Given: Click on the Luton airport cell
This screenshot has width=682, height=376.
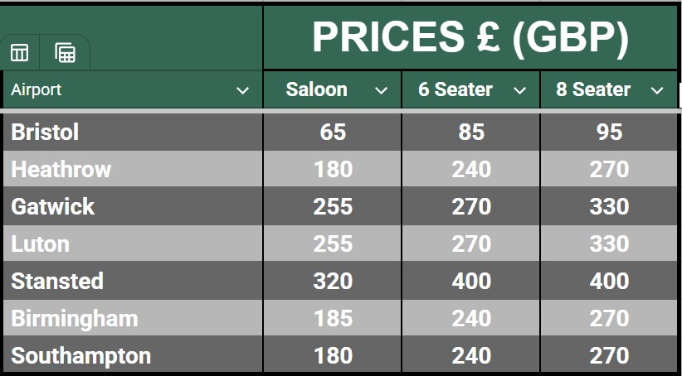Looking at the screenshot, I should pyautogui.click(x=40, y=244).
